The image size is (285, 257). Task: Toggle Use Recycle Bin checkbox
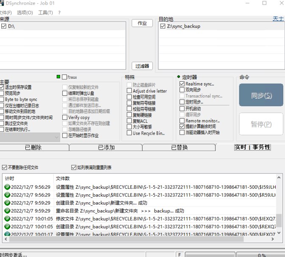[129, 133]
